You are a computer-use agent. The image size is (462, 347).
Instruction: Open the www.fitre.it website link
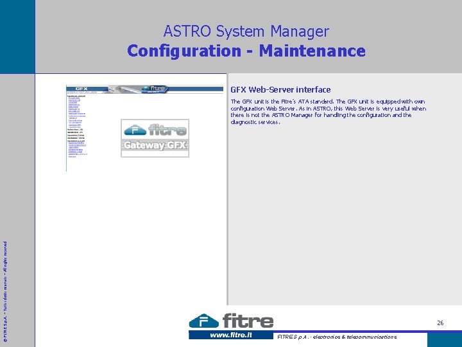(231, 335)
